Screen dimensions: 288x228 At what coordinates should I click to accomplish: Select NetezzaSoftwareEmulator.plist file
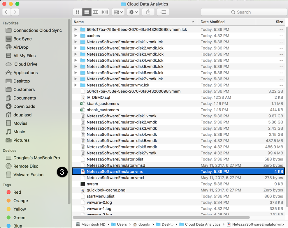(x=178, y=159)
